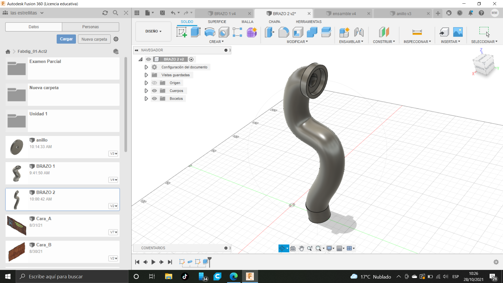Click the Revolve tool icon
The image size is (503, 283).
pyautogui.click(x=210, y=32)
